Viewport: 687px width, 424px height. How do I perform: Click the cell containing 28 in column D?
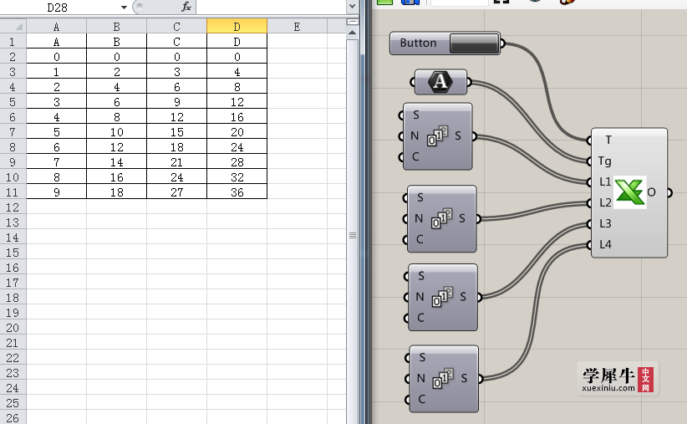pos(237,162)
